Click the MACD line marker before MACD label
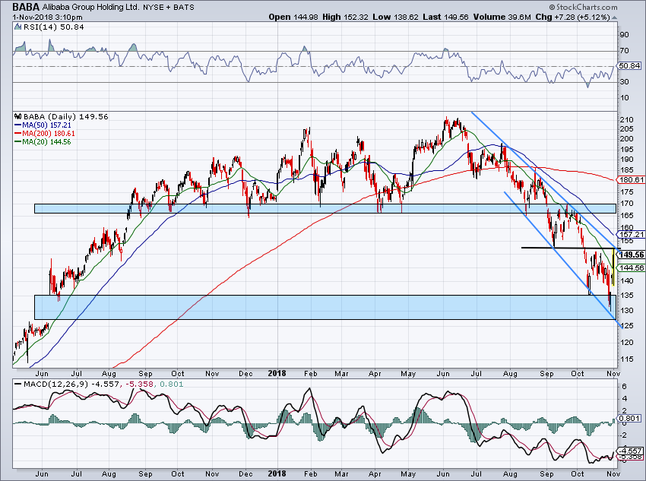Screen dimensions: 646x481 (x=18, y=384)
